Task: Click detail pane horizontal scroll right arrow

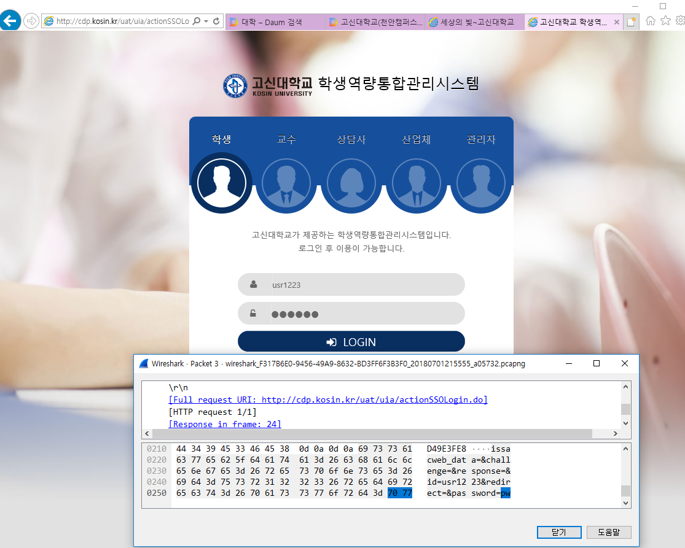Action: 615,434
